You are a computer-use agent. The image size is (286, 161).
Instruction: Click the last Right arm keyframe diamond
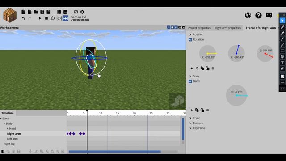point(84,134)
